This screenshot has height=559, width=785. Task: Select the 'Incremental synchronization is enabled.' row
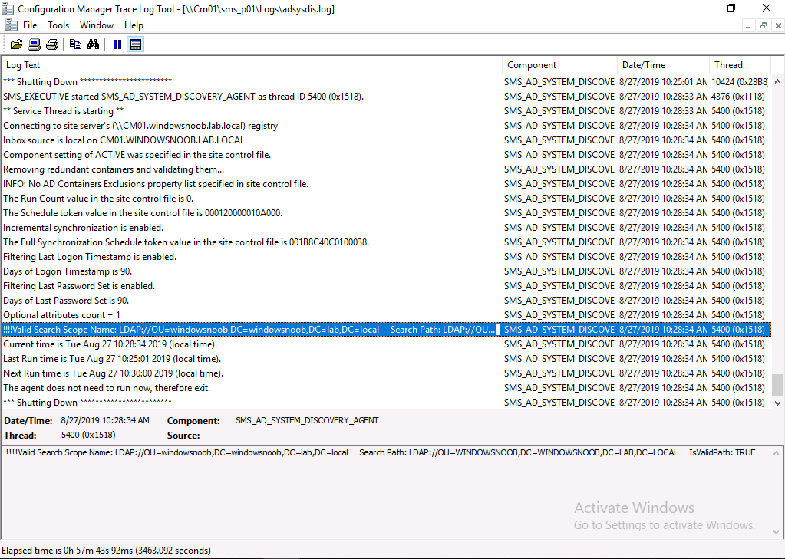tap(386, 228)
